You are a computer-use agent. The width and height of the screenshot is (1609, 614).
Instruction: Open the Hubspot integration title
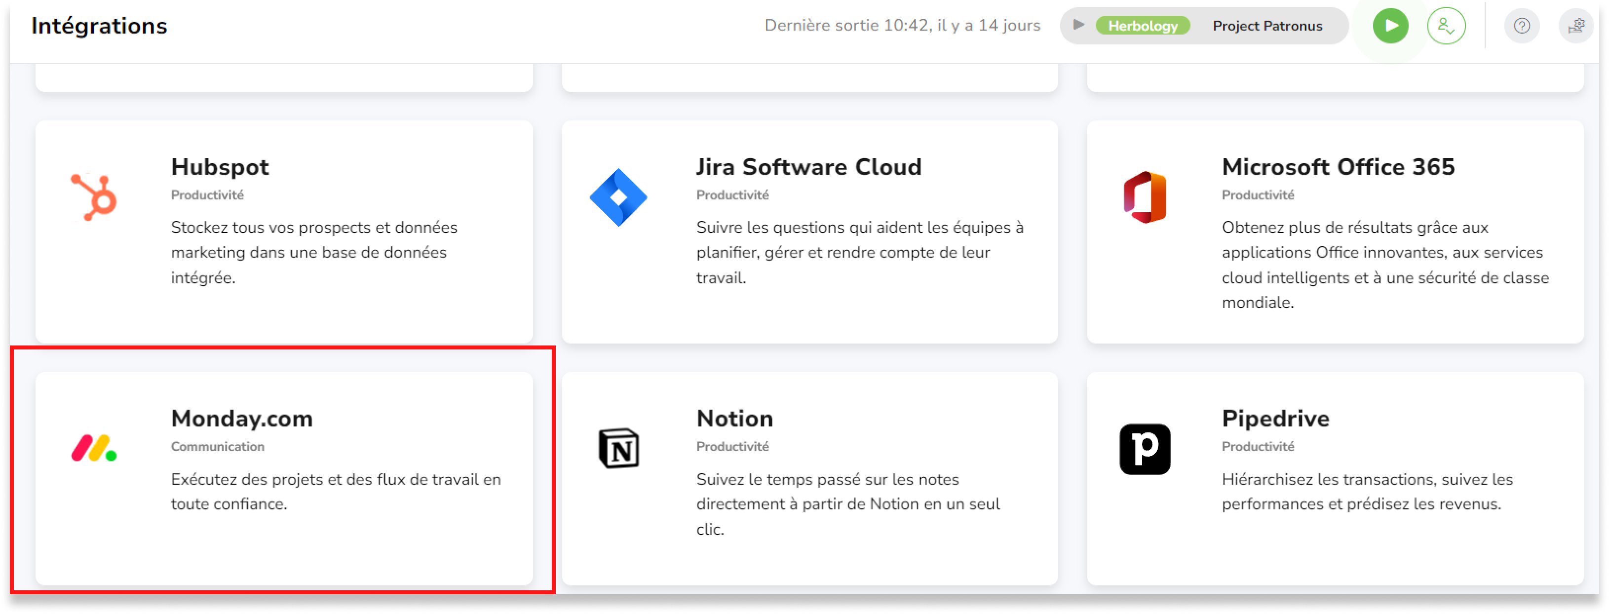220,167
